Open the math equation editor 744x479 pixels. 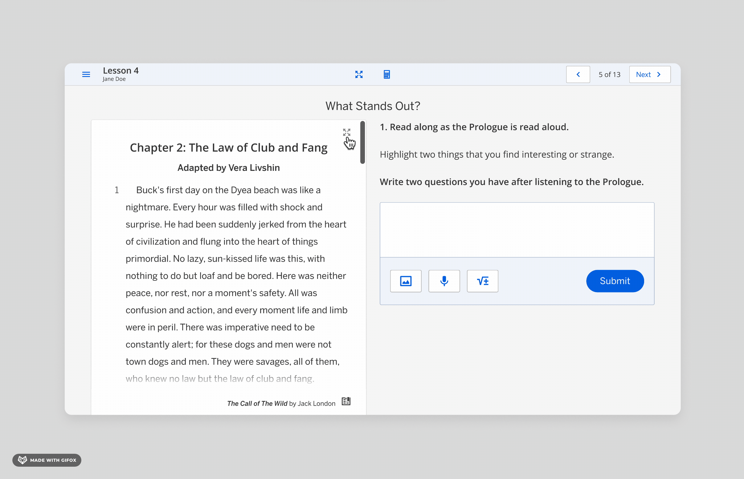point(482,281)
